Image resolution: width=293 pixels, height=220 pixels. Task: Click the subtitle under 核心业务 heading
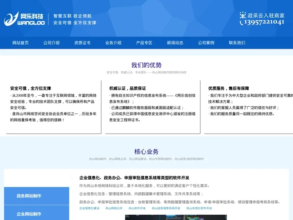(146, 159)
